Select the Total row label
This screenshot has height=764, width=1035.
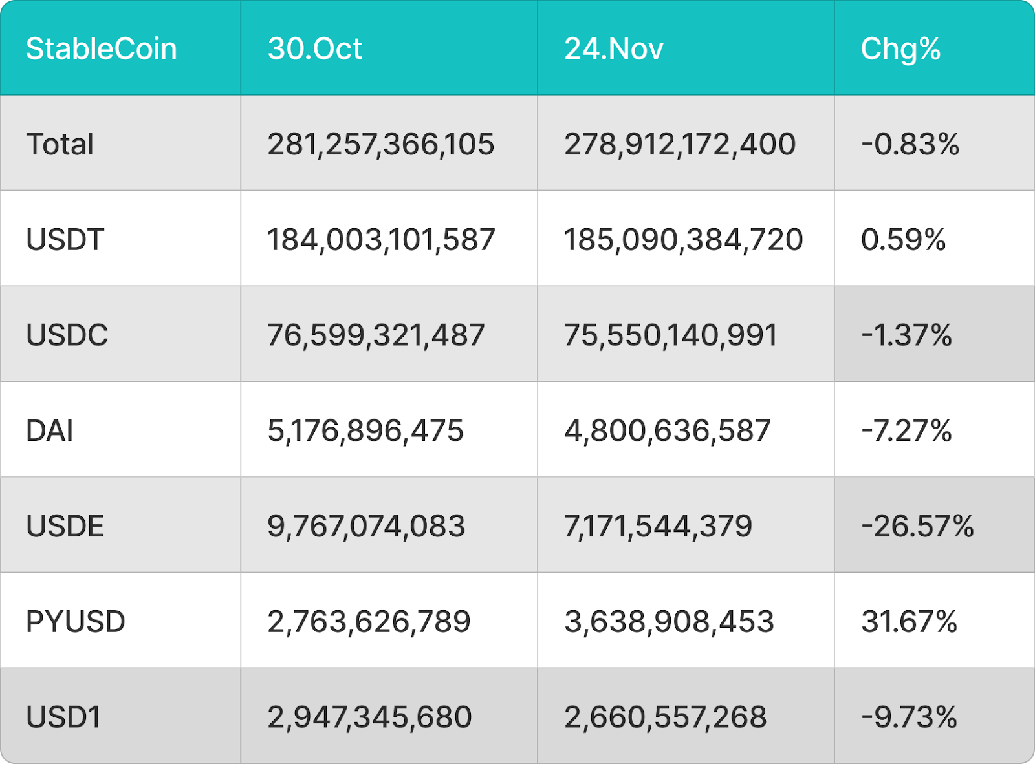tap(60, 144)
